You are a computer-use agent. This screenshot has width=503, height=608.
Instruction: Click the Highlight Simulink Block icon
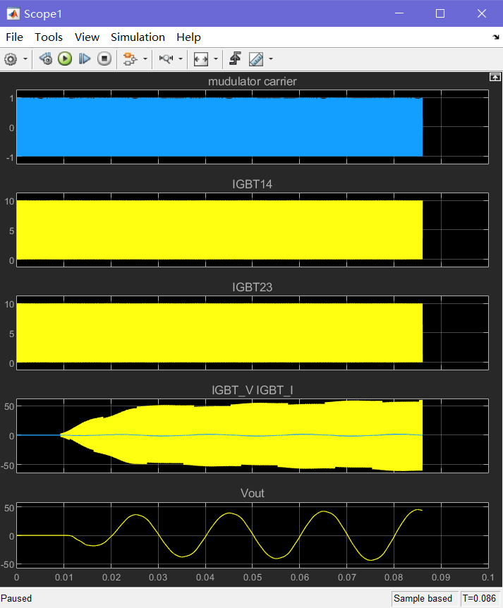click(130, 59)
